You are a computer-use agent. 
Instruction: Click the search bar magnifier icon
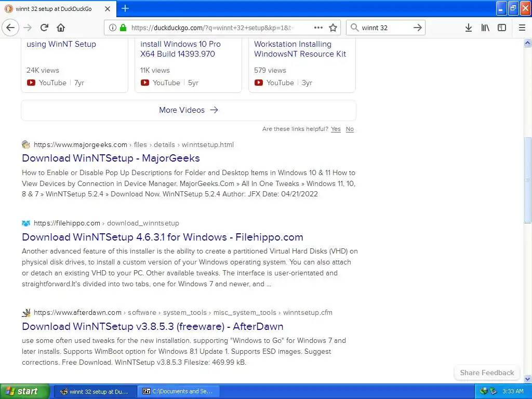point(354,28)
